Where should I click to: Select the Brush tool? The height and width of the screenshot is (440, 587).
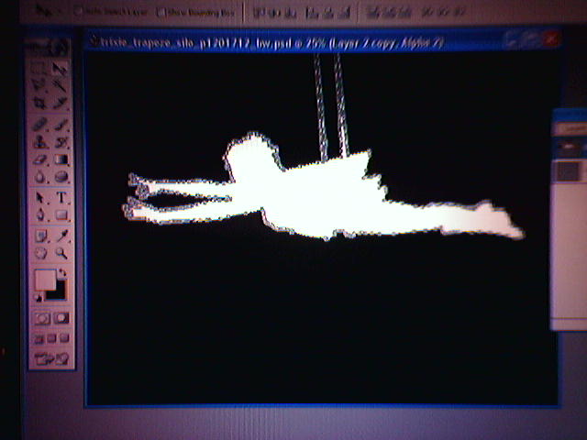(61, 124)
